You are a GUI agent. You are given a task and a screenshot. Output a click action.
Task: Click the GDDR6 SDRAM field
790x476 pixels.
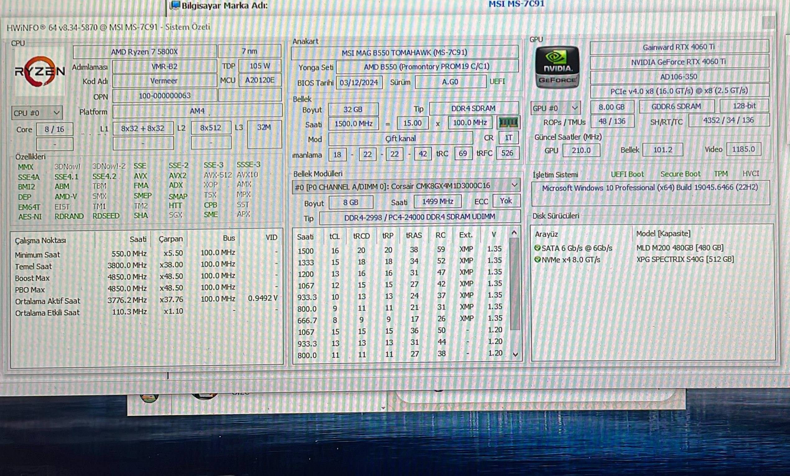point(676,106)
